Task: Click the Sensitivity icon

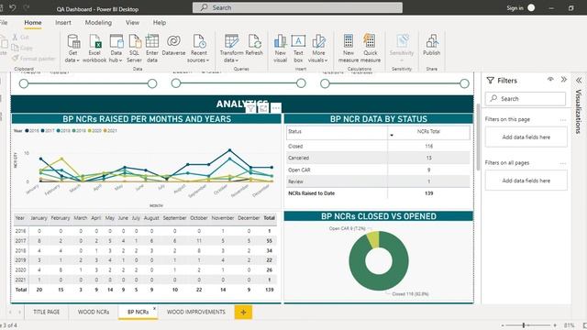Action: coord(402,40)
